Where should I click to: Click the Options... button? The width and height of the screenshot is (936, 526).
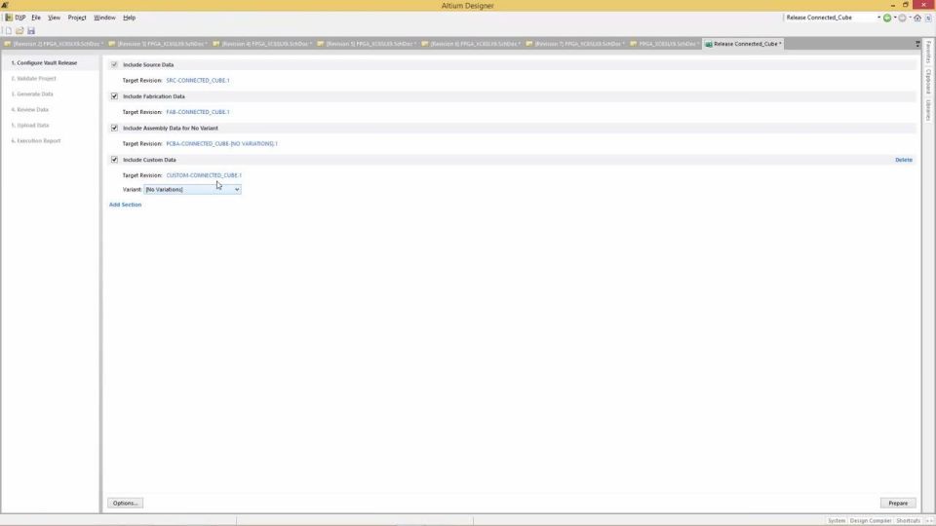pyautogui.click(x=126, y=503)
